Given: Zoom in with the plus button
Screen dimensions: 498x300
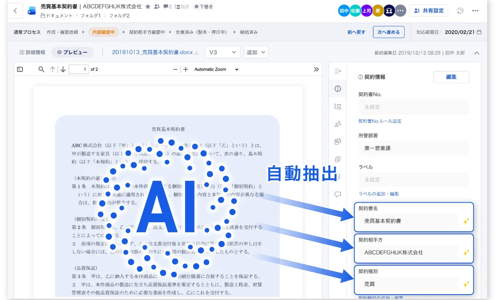Looking at the screenshot, I should tap(186, 69).
